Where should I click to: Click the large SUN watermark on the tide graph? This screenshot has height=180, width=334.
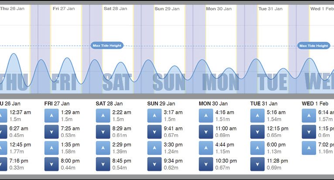[169, 82]
